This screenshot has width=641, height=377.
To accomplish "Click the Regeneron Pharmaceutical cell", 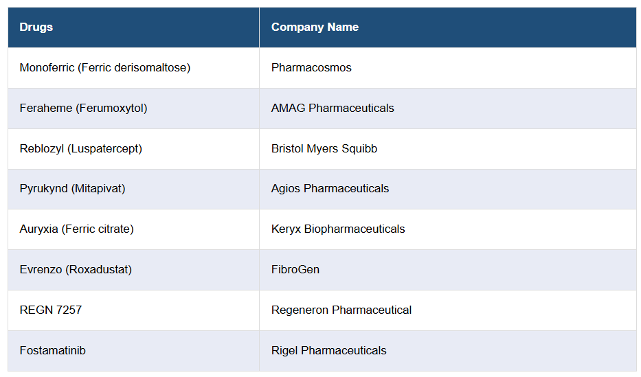I will (x=341, y=310).
